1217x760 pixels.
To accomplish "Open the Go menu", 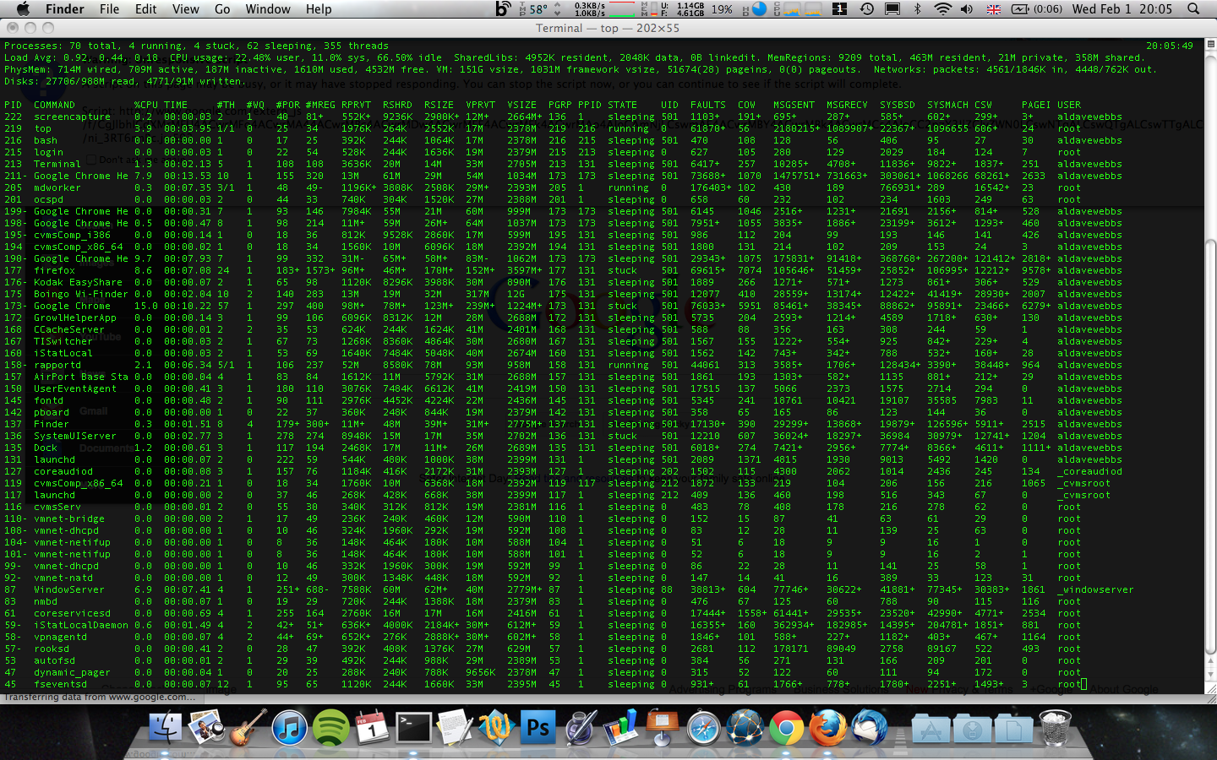I will 222,9.
